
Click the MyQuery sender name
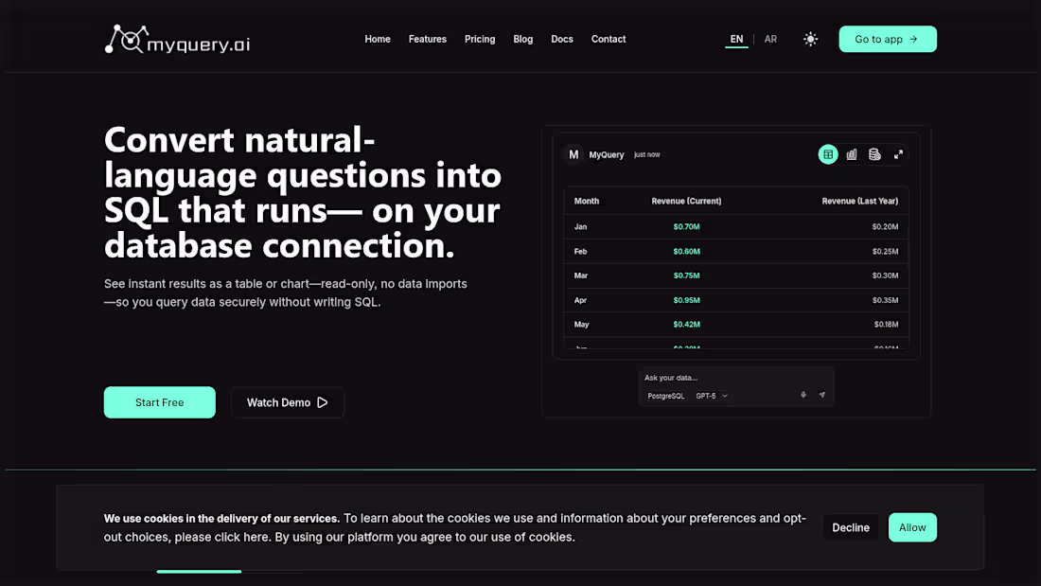606,155
